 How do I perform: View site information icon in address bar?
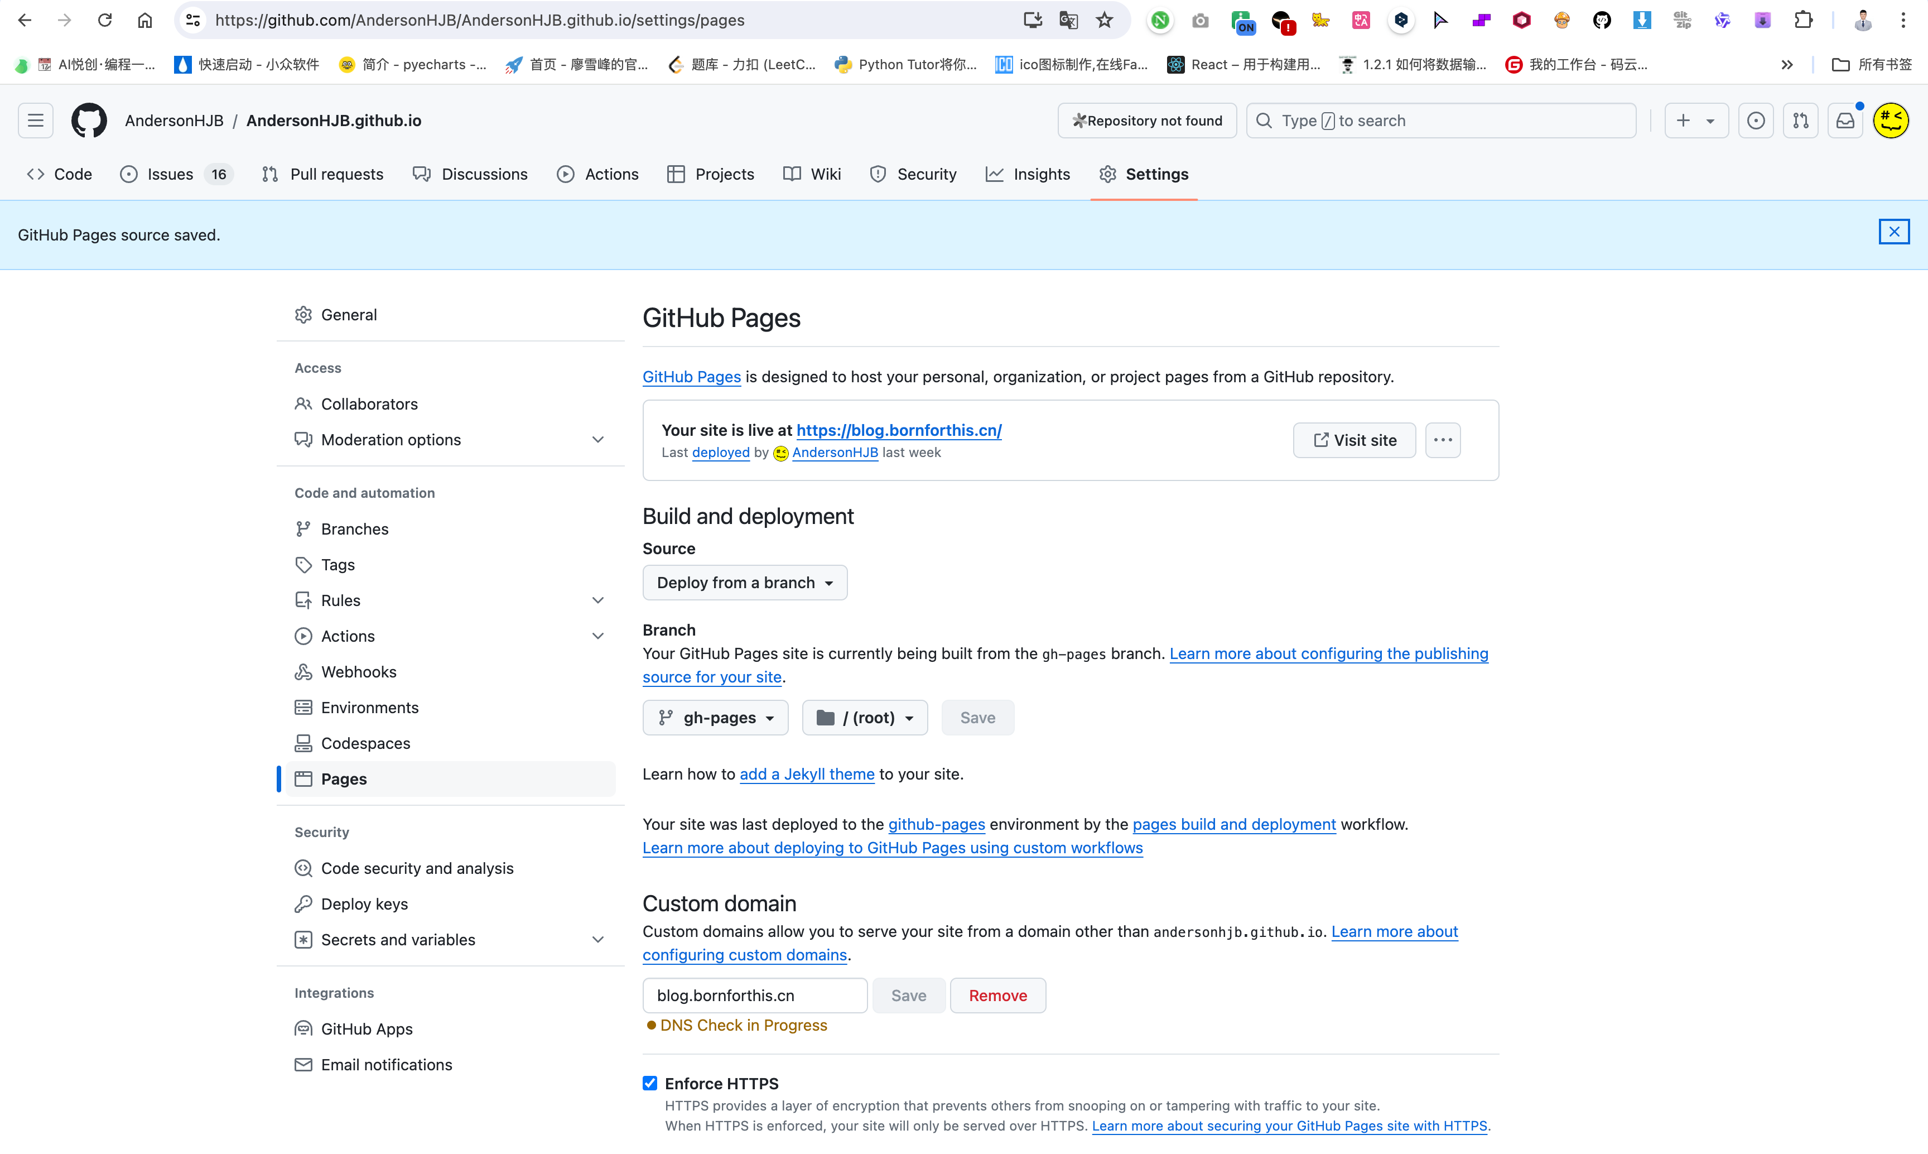[x=193, y=20]
